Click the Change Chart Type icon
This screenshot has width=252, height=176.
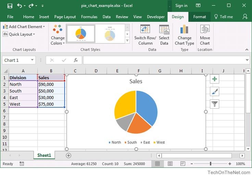185,30
